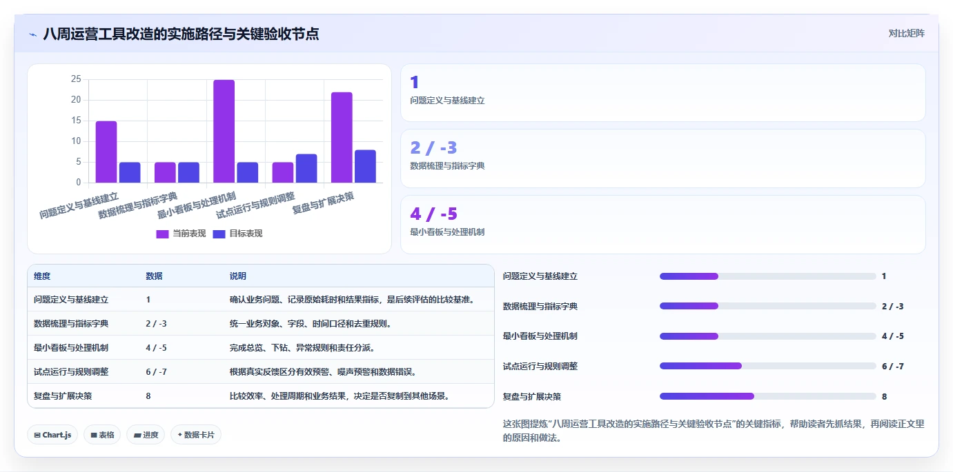Click table cell value 8
This screenshot has height=472, width=953.
point(148,396)
